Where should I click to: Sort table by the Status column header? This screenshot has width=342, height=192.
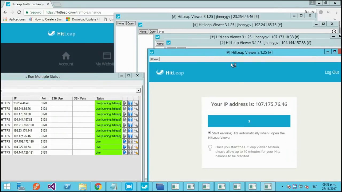(x=108, y=98)
